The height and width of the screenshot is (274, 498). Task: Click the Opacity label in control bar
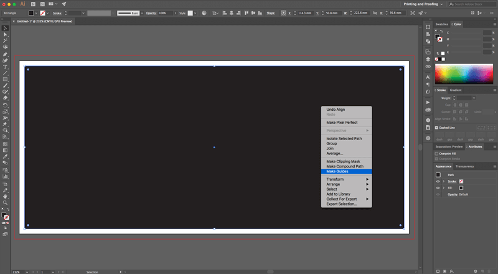tap(151, 13)
